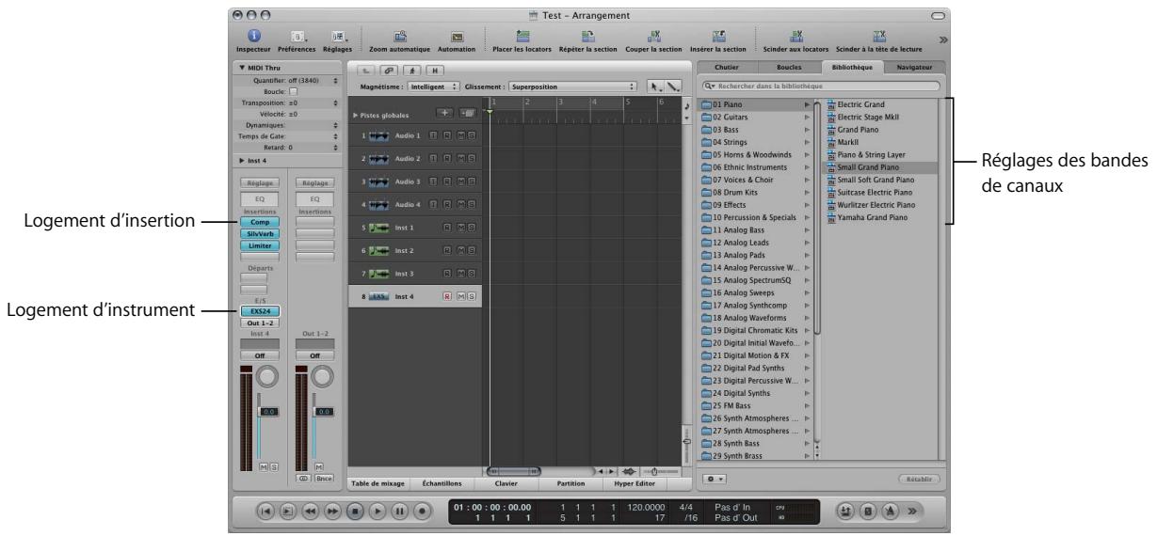
Task: Click the library search field
Action: 820,87
